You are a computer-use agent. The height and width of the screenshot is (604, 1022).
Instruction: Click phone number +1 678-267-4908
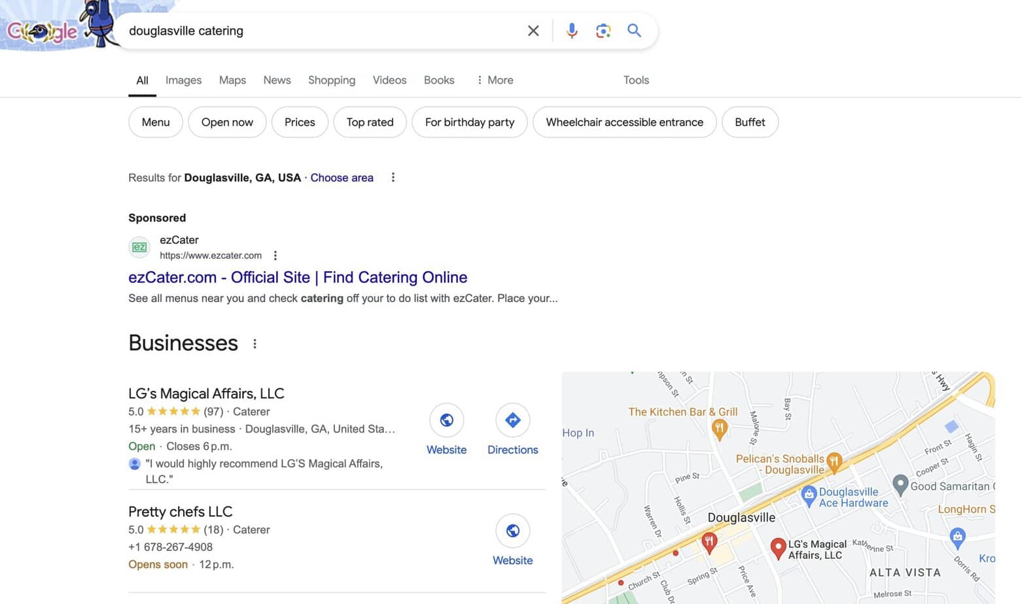[170, 547]
